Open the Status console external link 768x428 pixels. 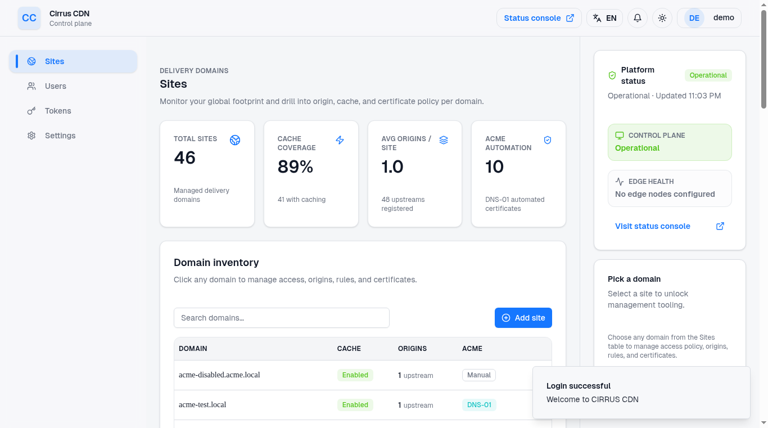click(x=538, y=17)
